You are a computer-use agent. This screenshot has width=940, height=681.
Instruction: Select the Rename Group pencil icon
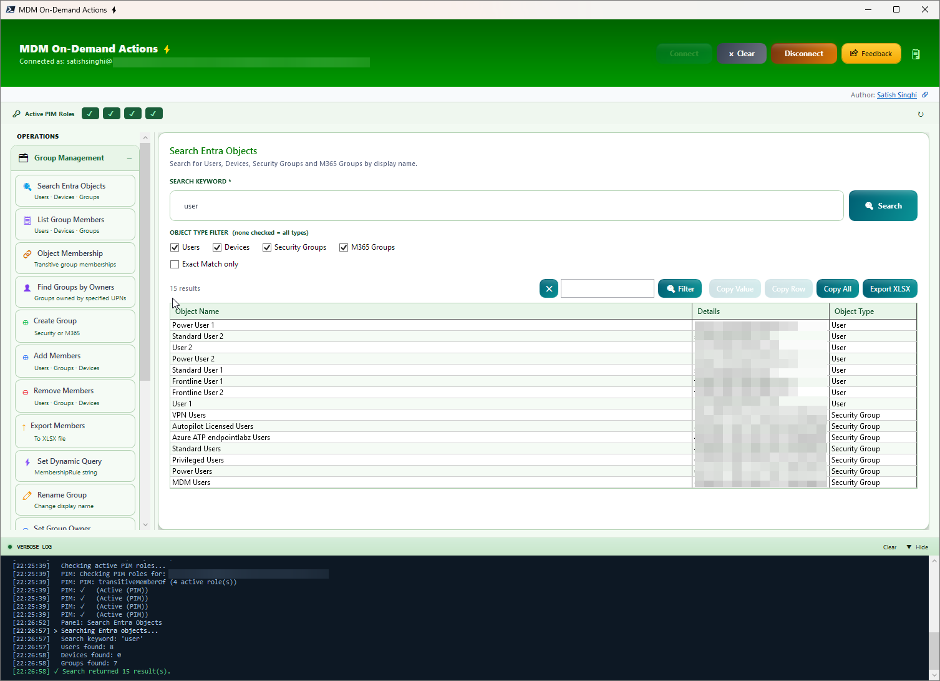pos(27,494)
